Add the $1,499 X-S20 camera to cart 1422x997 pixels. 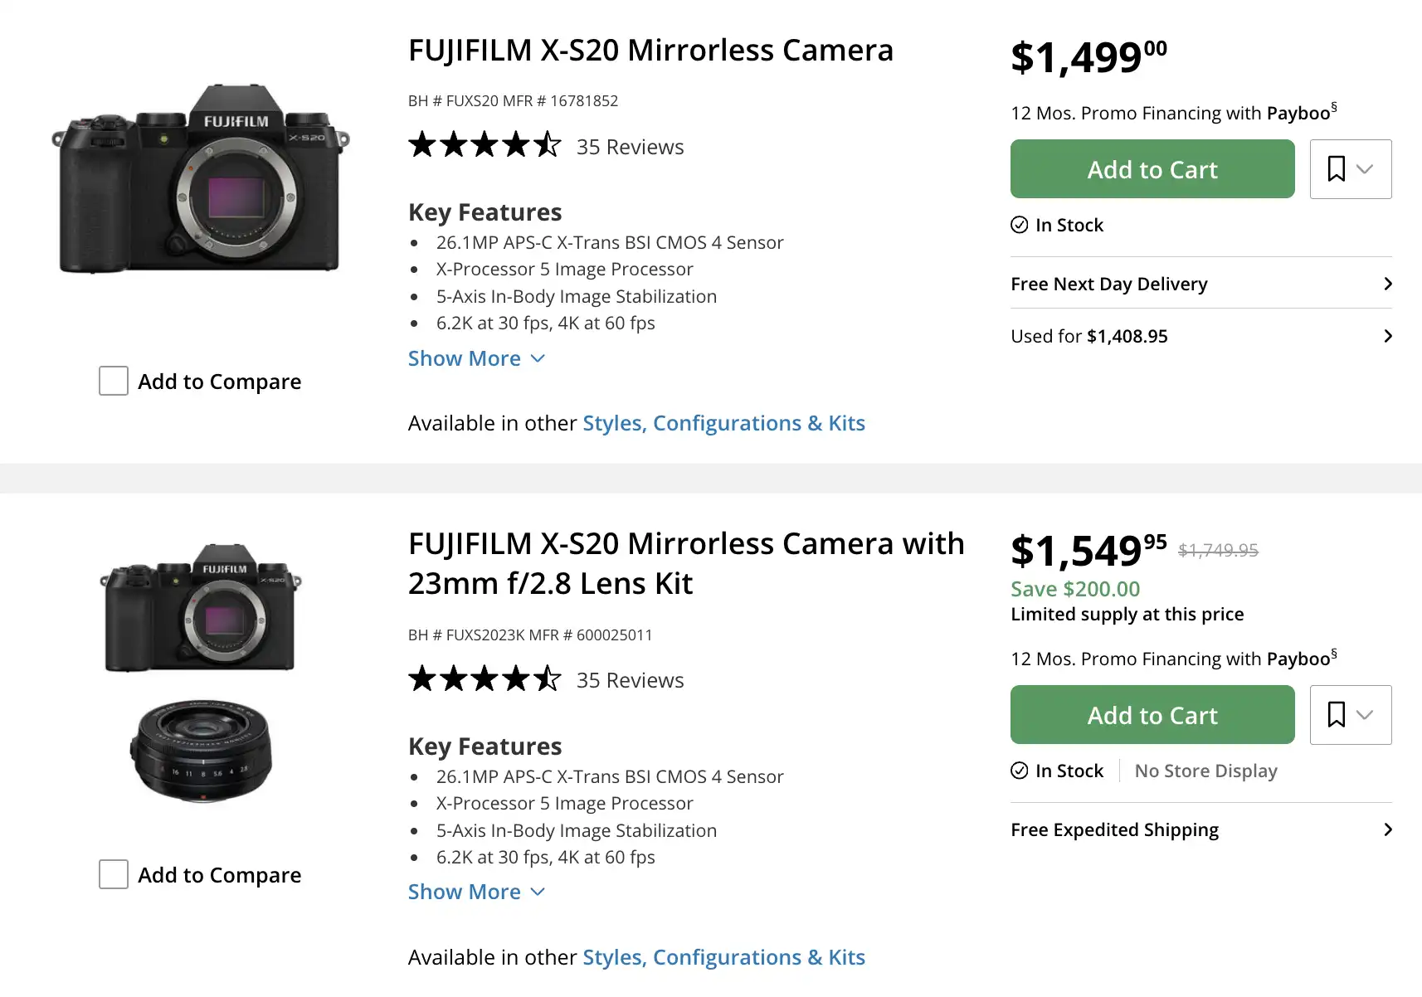click(x=1152, y=169)
